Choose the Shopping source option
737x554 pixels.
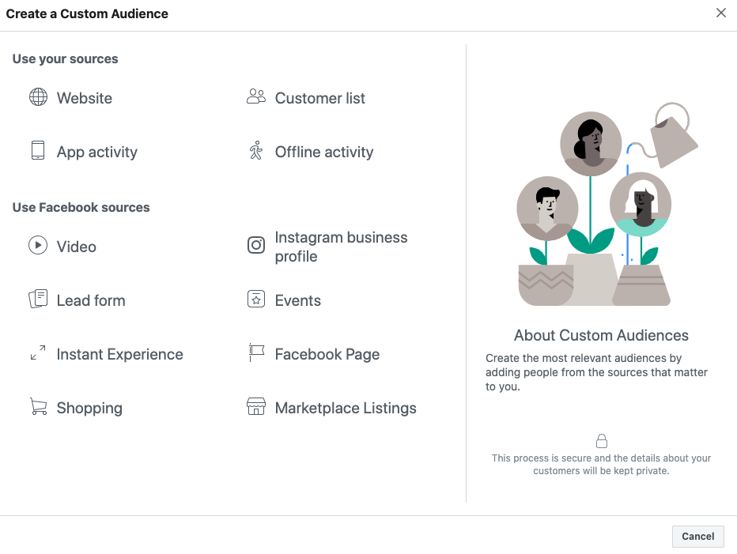click(89, 407)
